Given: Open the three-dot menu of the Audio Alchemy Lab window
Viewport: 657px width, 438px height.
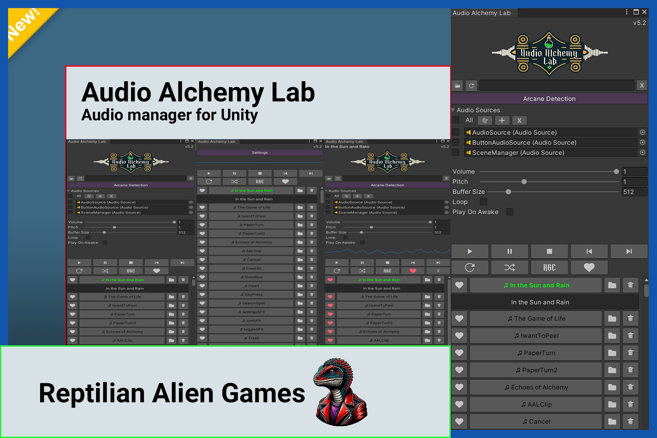Looking at the screenshot, I should [627, 12].
